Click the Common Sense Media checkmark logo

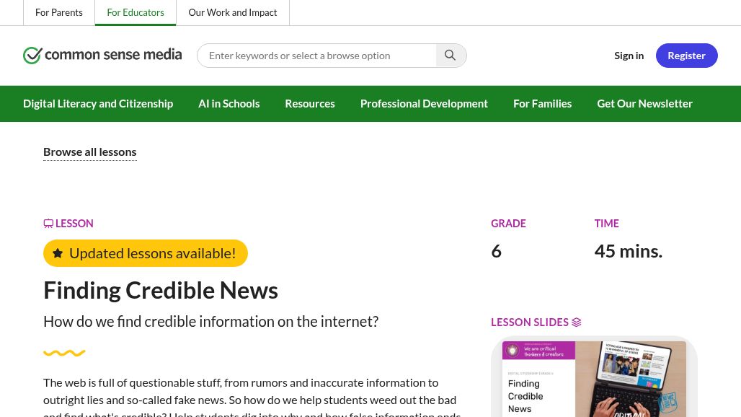pos(32,56)
